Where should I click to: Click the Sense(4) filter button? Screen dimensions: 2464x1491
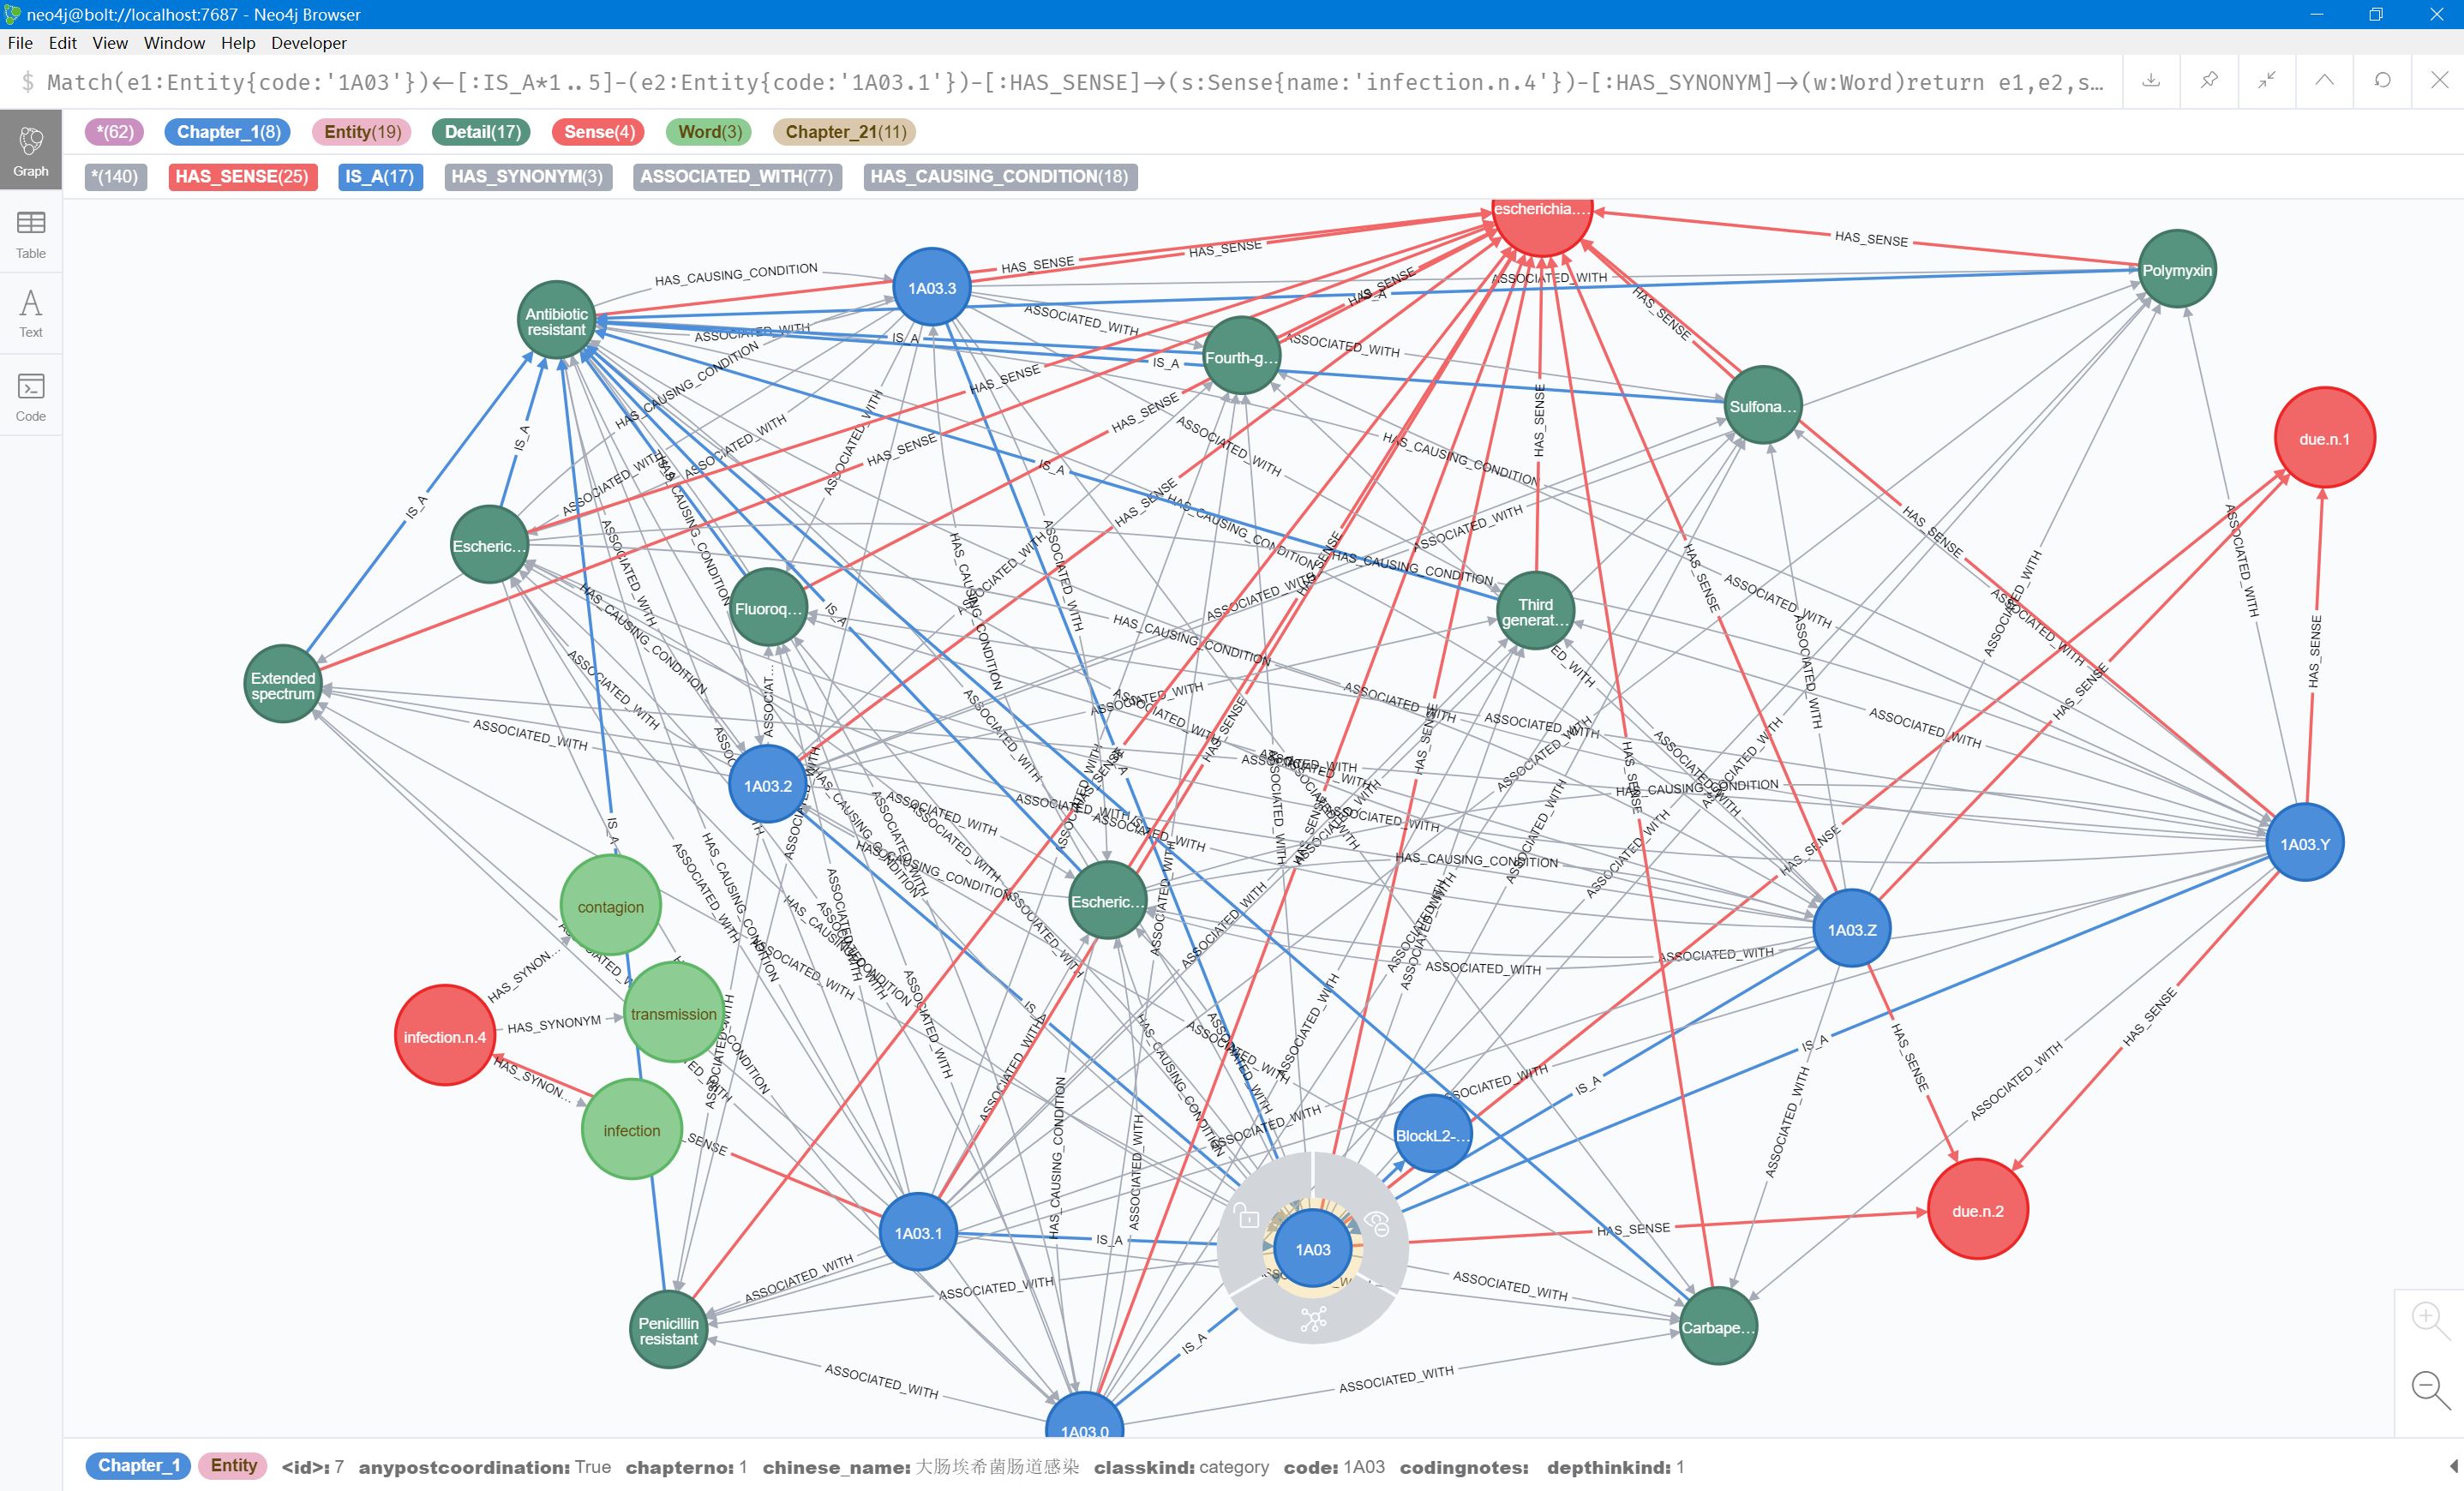tap(598, 132)
